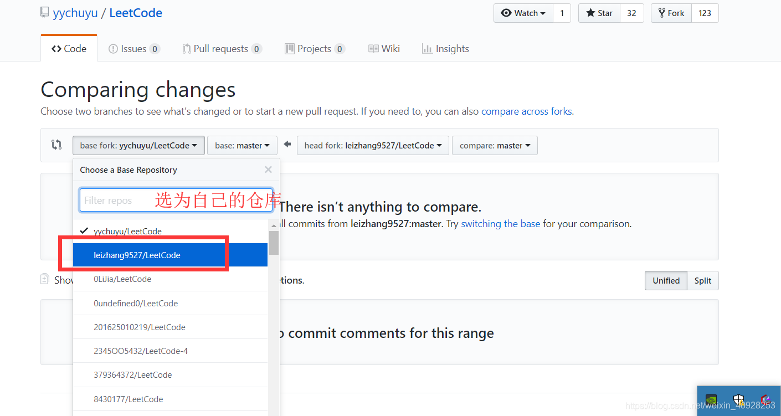Open the head fork leizhang9527/LeetCode dropdown
781x416 pixels.
[373, 146]
